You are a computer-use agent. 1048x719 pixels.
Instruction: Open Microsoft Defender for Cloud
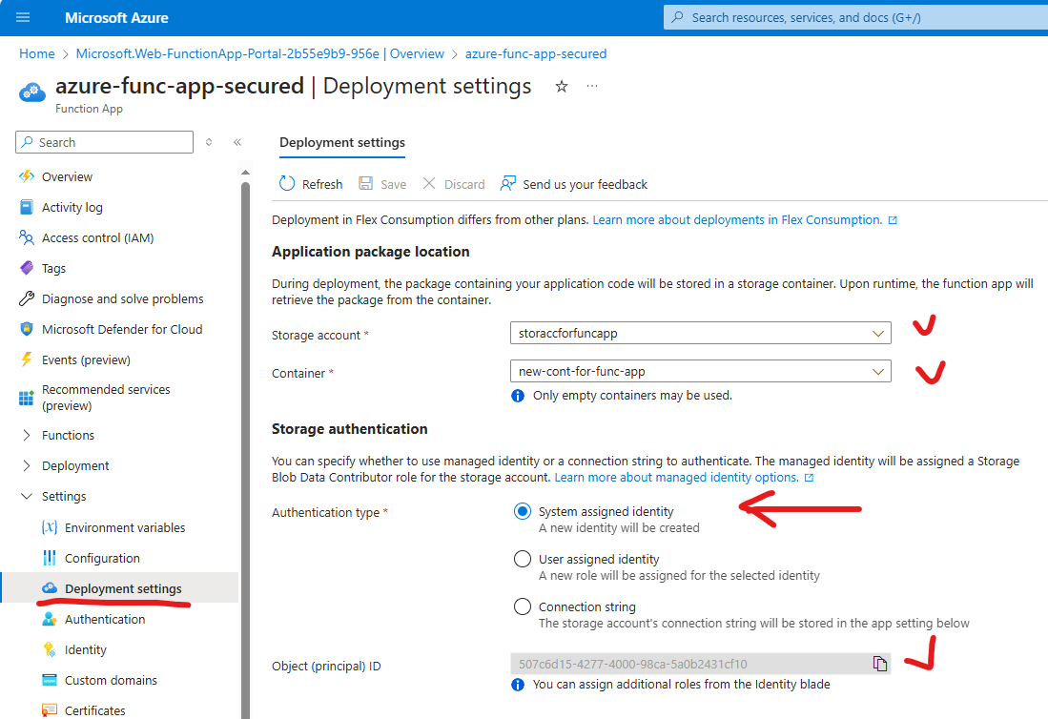[122, 329]
